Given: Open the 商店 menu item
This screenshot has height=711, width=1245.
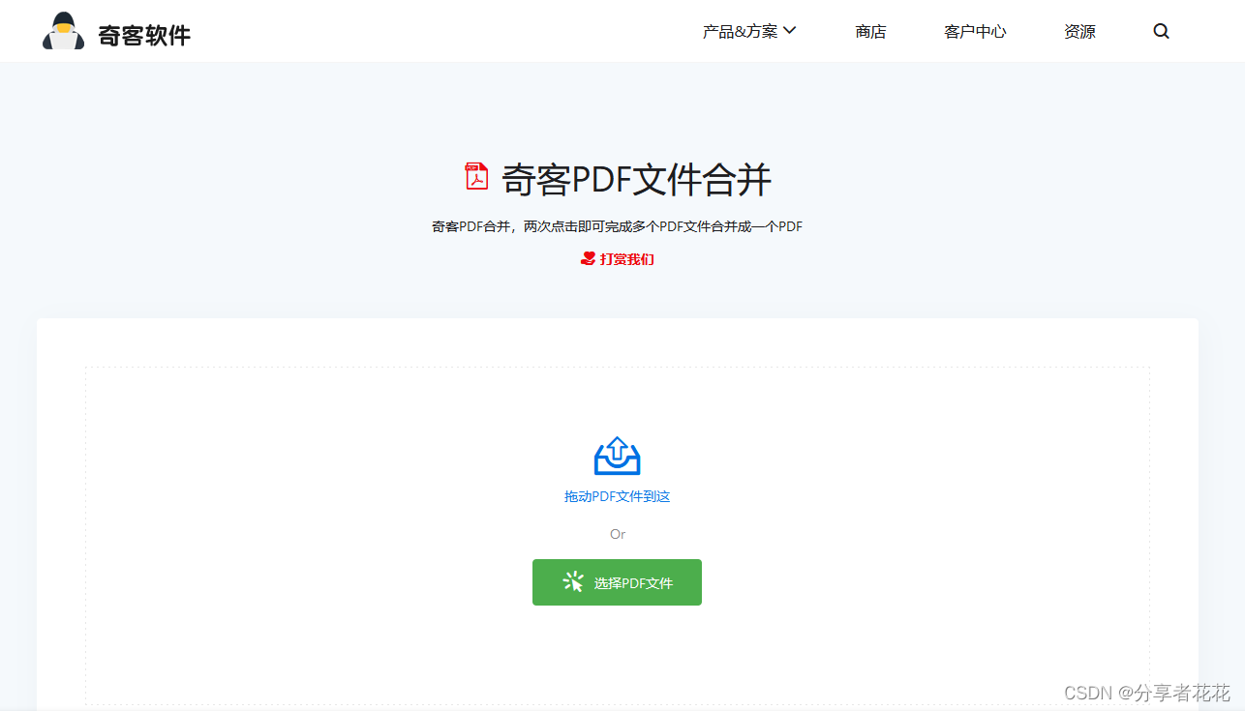Looking at the screenshot, I should [x=870, y=31].
